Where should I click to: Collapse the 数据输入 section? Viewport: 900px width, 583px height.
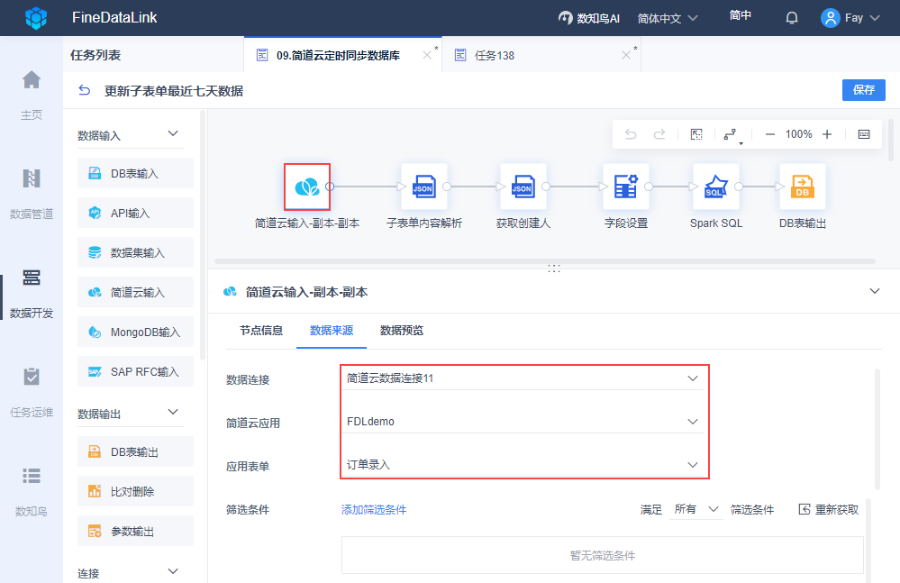tap(173, 133)
